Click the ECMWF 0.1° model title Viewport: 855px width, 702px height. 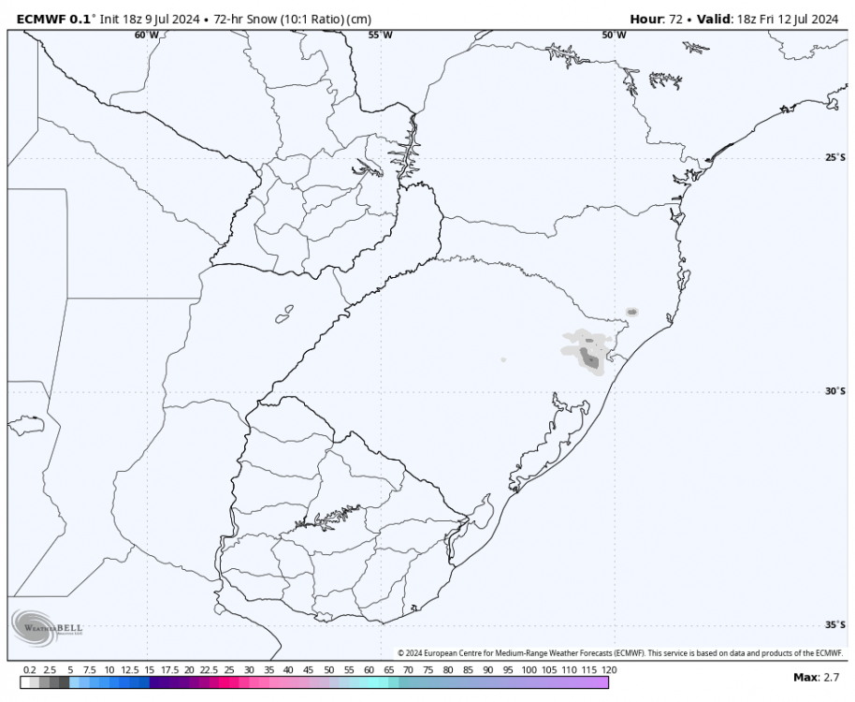[x=55, y=20]
